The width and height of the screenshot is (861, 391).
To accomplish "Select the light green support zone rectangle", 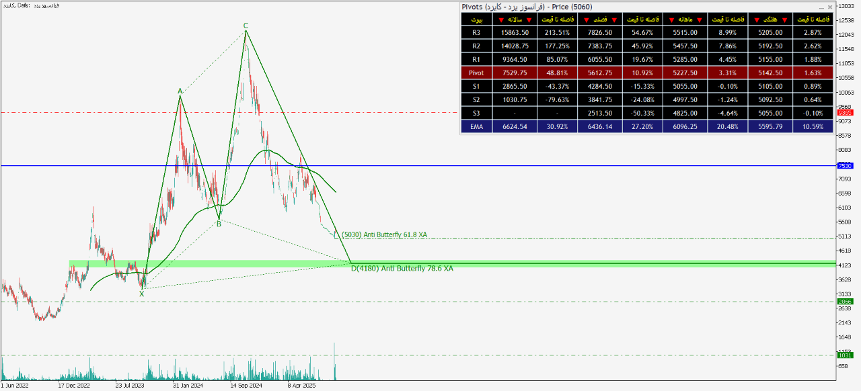I will [x=202, y=263].
